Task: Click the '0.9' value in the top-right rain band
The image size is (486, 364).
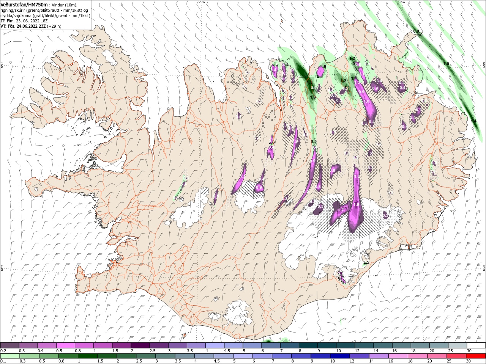Action: (416, 31)
